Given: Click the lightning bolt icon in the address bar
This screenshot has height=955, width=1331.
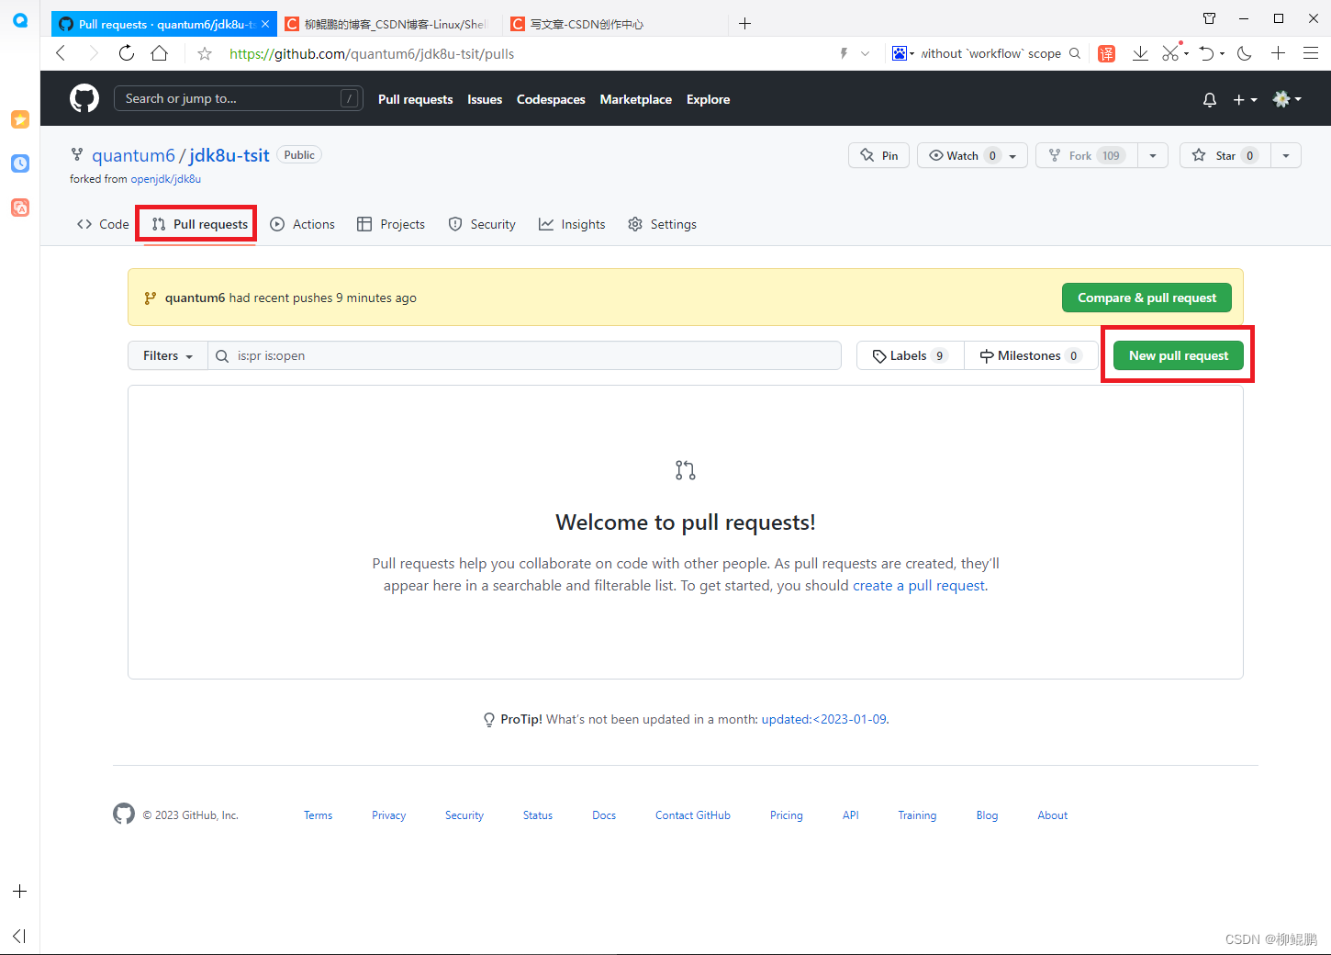Looking at the screenshot, I should coord(843,53).
